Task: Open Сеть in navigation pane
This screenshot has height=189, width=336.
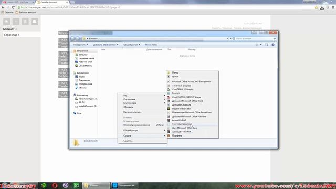Action: click(79, 113)
